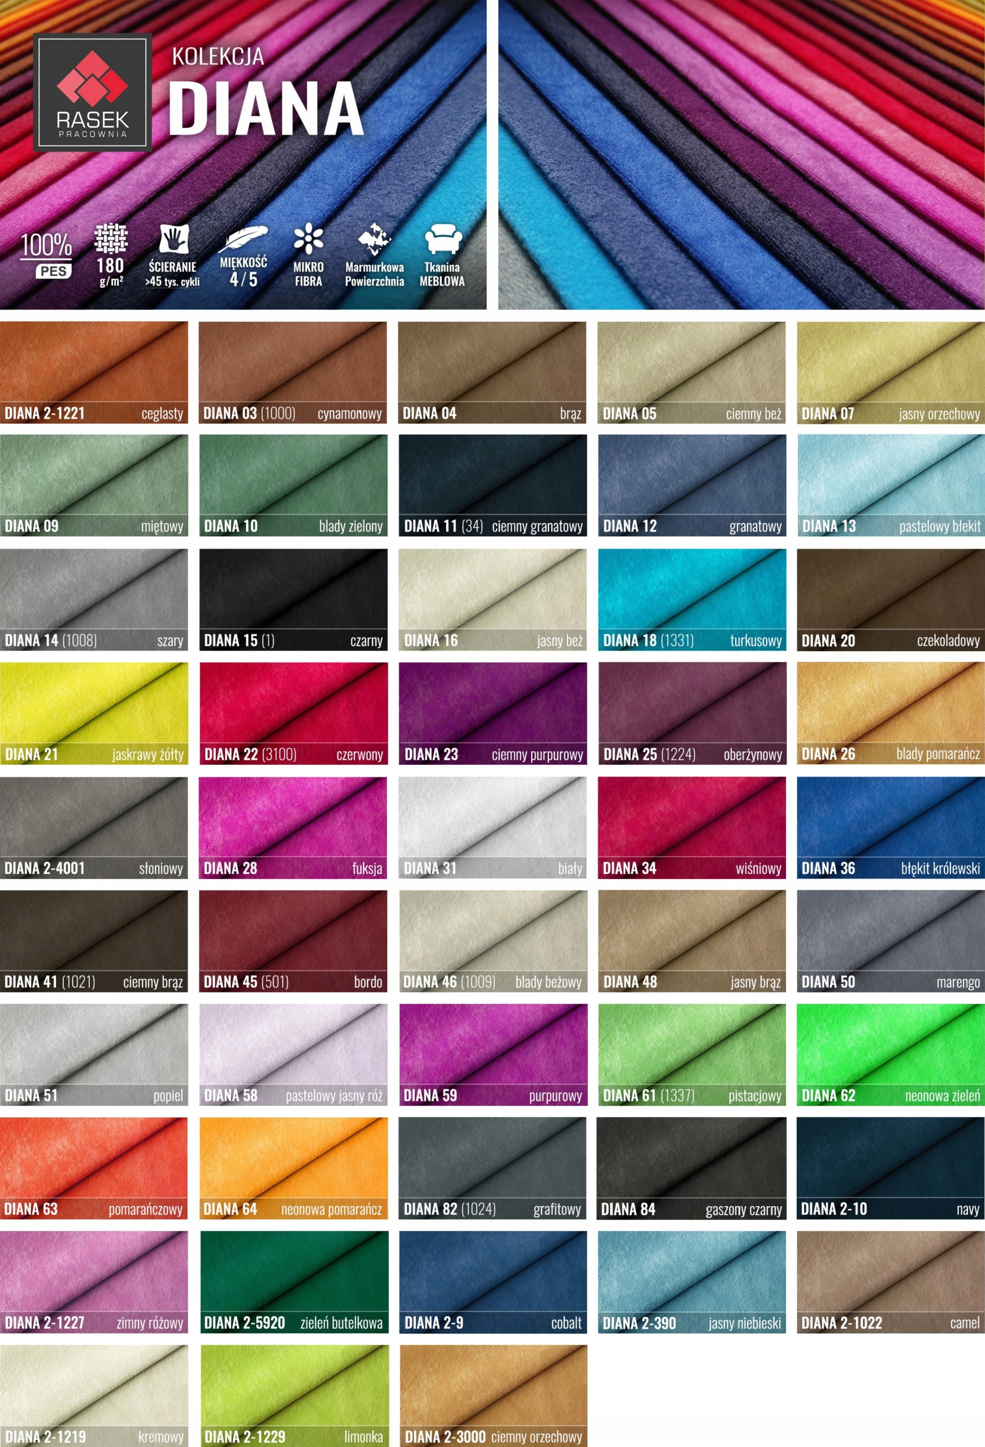The width and height of the screenshot is (985, 1447).
Task: Choose the DIANA 25 oberżynowy swatch
Action: (692, 713)
